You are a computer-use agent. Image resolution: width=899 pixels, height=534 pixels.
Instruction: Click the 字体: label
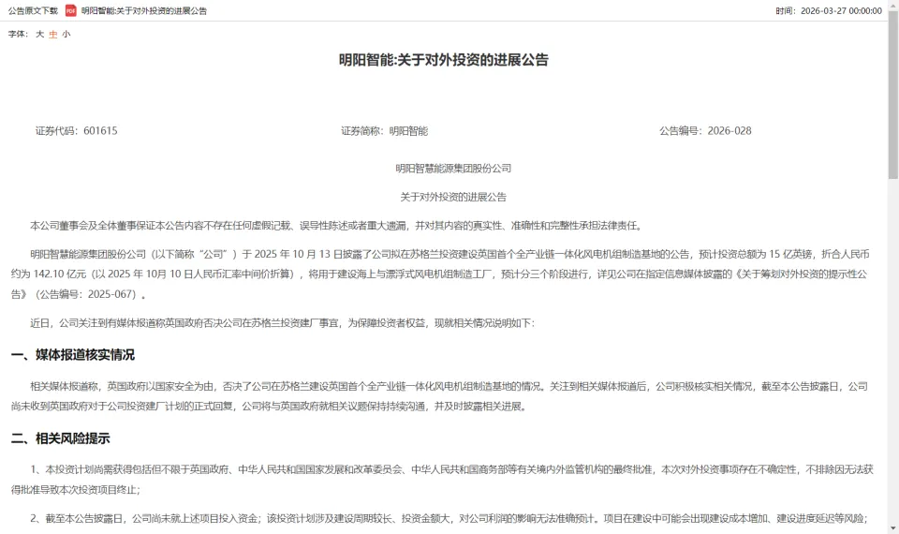19,34
